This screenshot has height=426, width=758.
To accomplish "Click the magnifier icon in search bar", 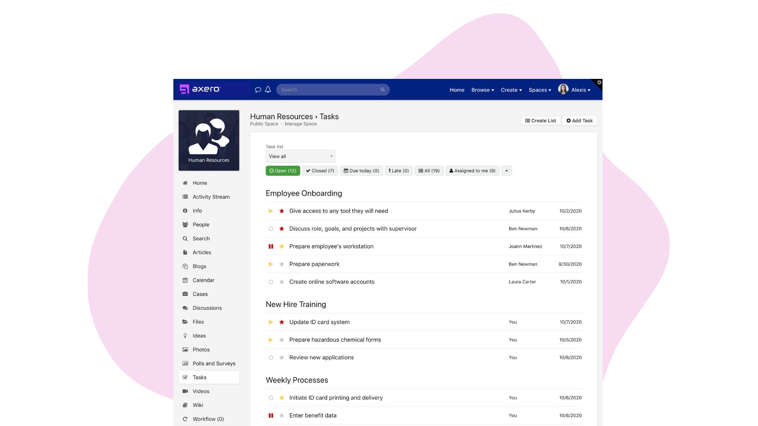I will tap(383, 90).
